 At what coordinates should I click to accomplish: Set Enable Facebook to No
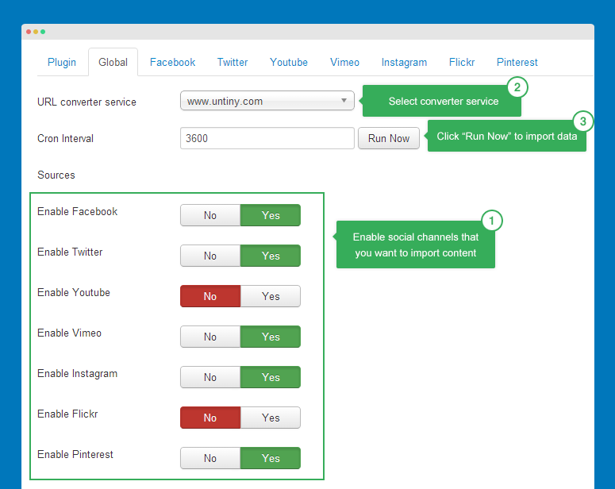(210, 215)
